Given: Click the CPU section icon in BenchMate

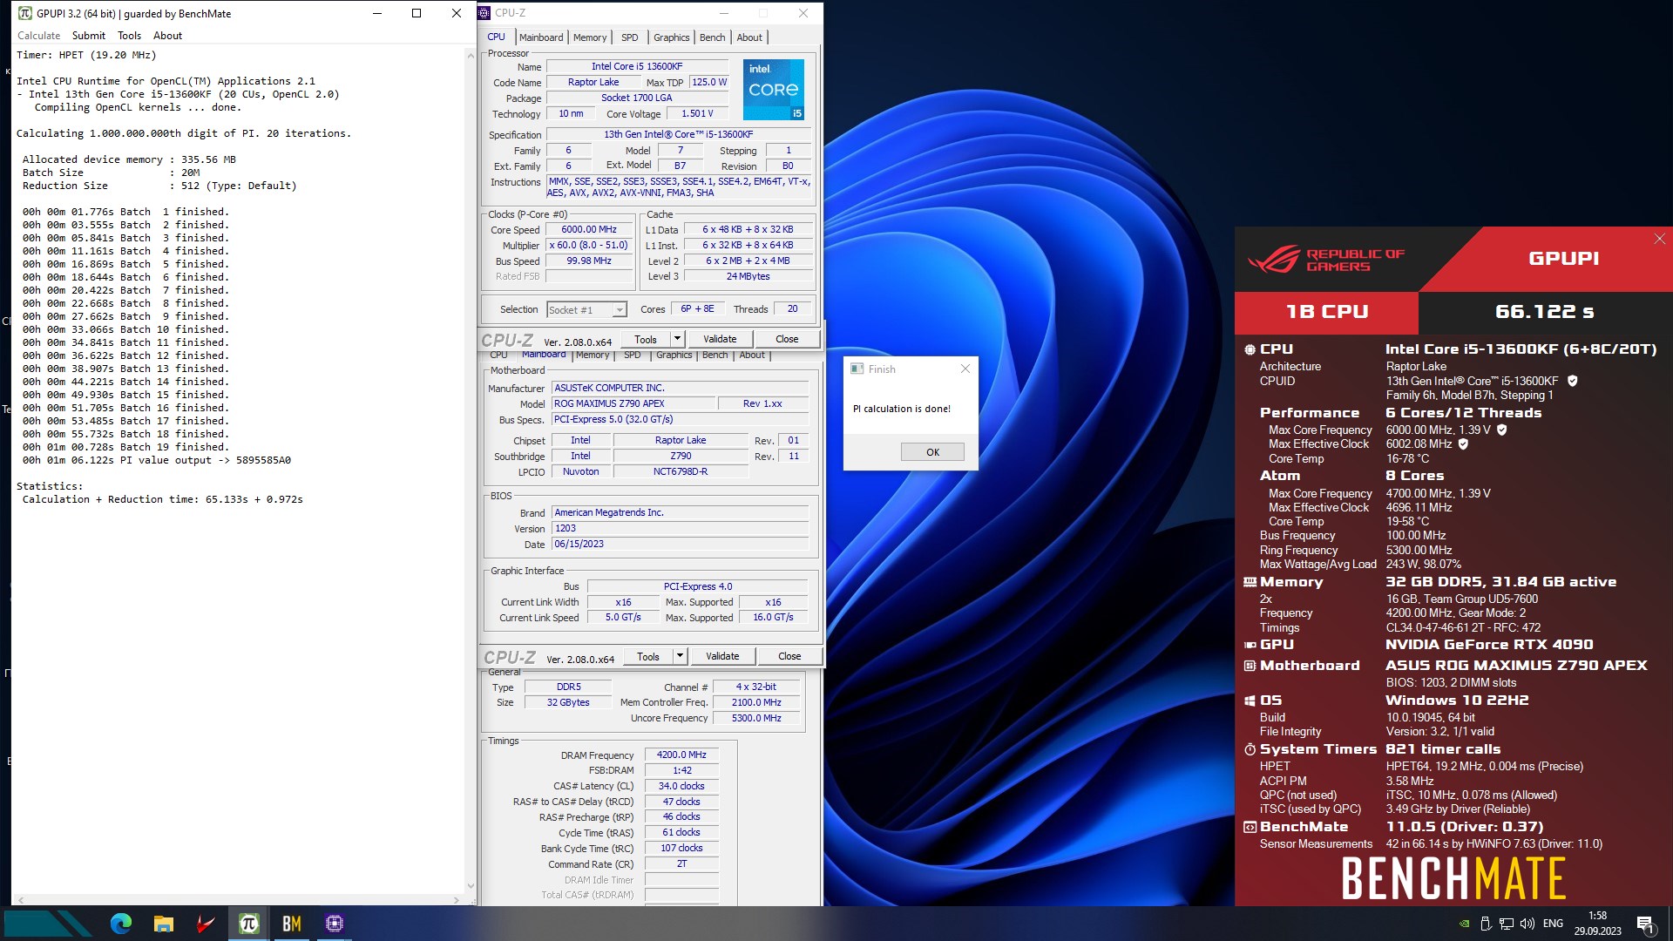Looking at the screenshot, I should click(x=1250, y=349).
